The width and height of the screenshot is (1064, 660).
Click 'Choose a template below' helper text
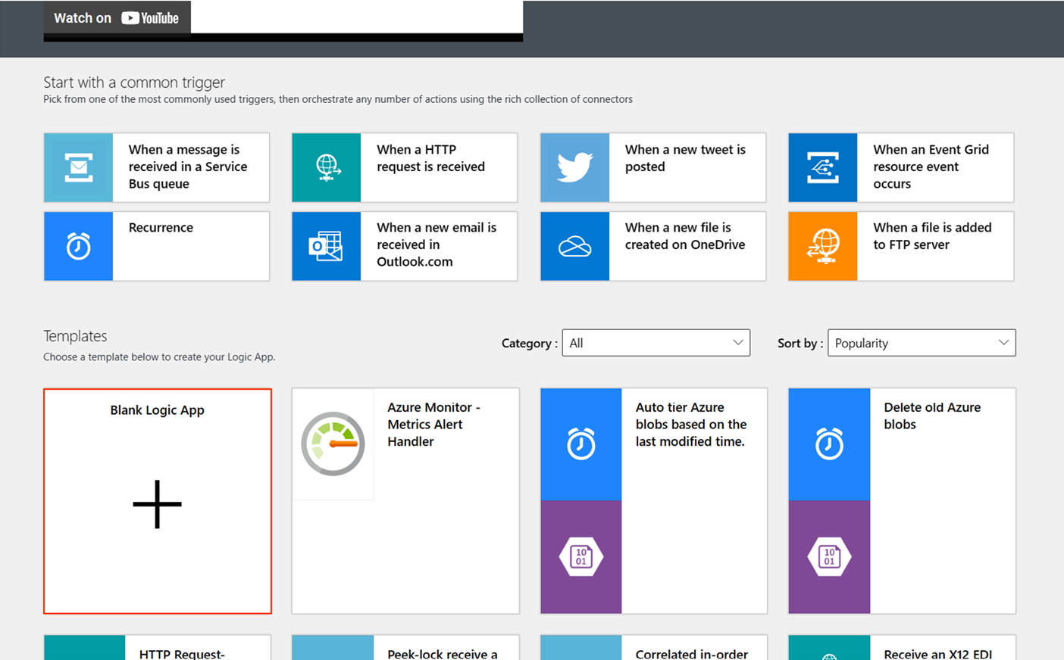tap(159, 357)
